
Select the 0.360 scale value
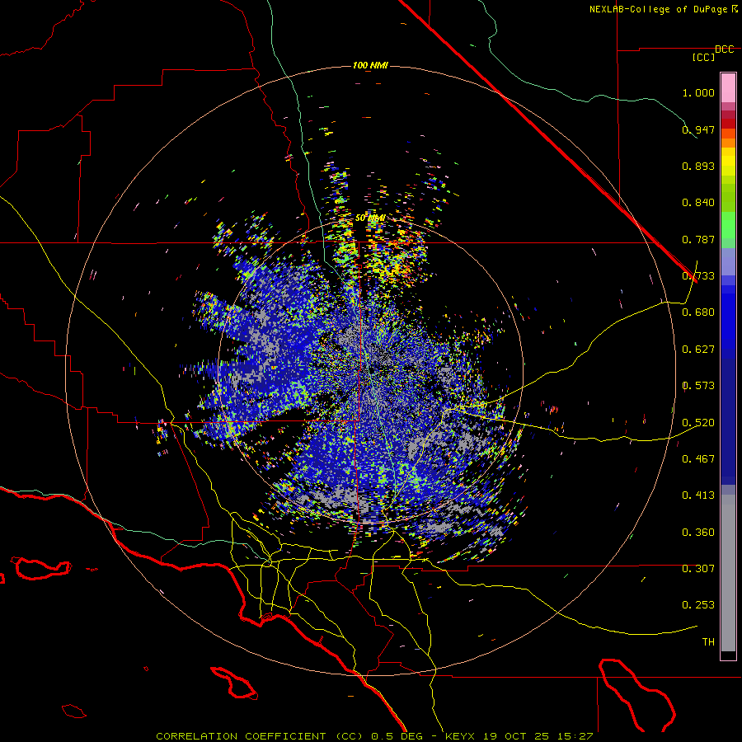tap(698, 533)
